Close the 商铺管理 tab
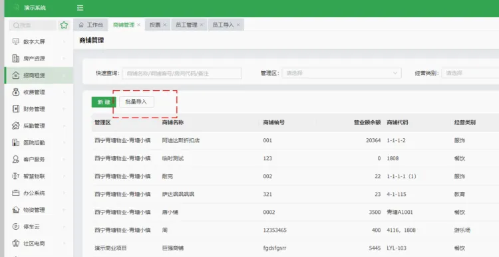This screenshot has height=257, width=499. point(139,25)
